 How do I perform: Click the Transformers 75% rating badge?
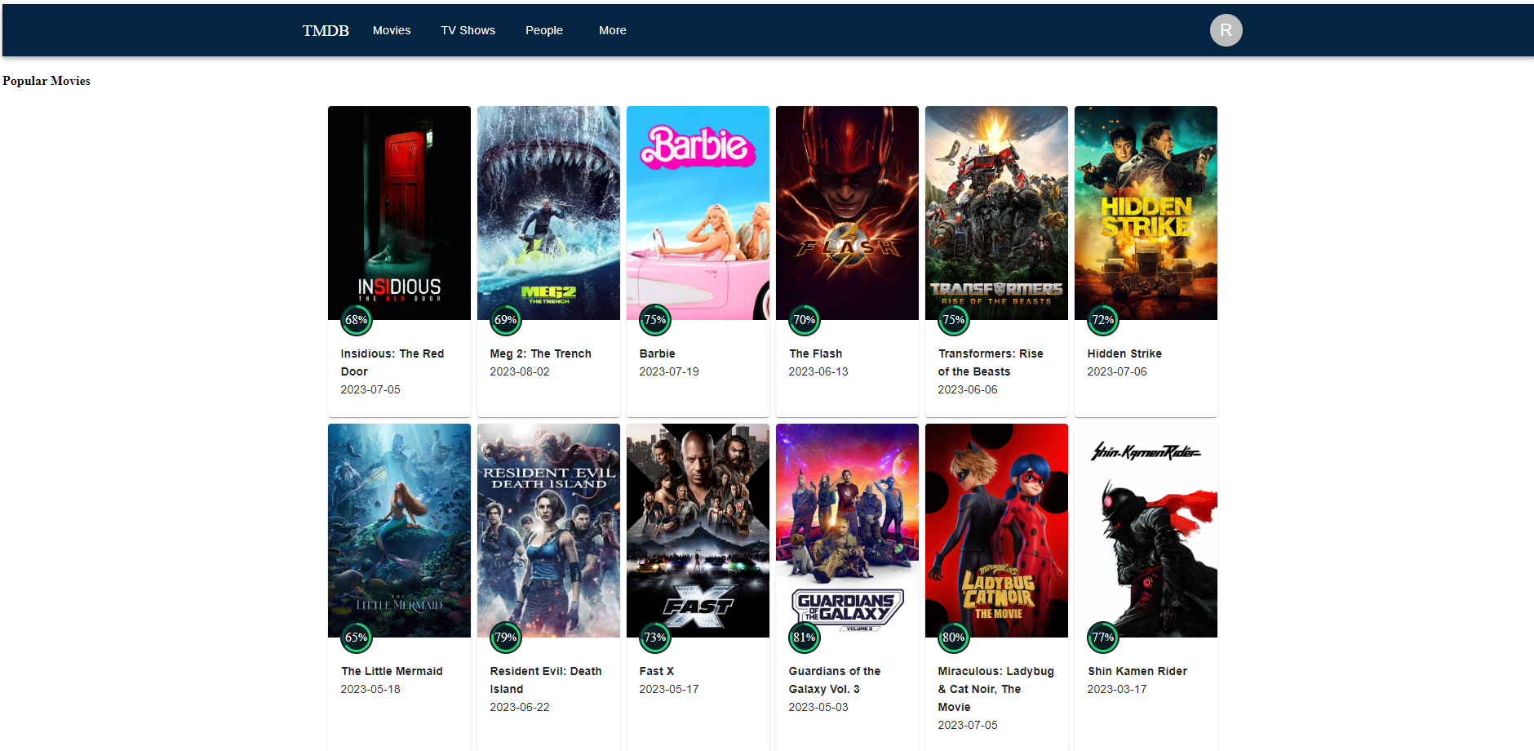tap(953, 320)
